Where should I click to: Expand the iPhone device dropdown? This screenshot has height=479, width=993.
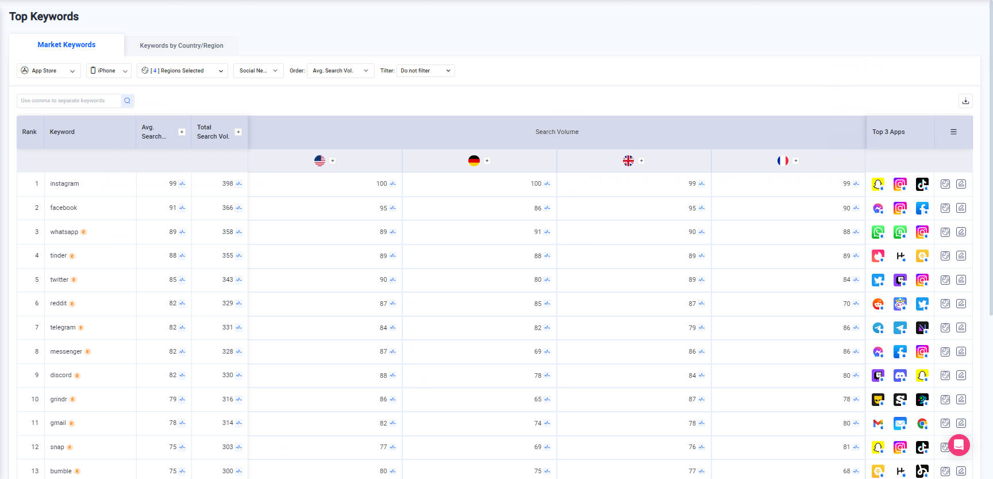point(109,71)
